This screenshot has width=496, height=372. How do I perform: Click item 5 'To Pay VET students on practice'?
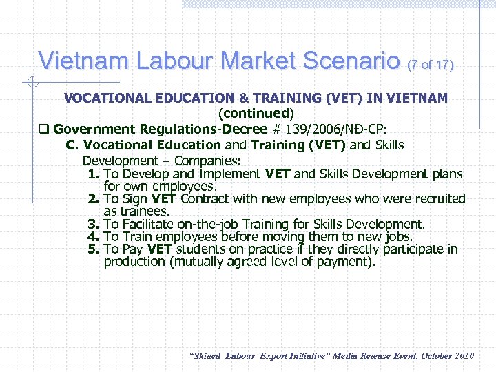[273, 249]
